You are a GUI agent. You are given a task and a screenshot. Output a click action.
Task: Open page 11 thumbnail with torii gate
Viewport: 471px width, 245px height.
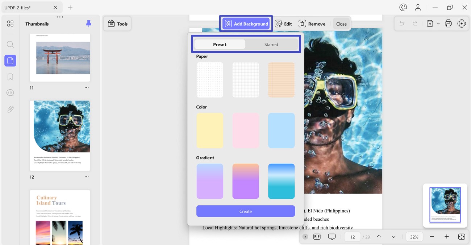(x=60, y=57)
